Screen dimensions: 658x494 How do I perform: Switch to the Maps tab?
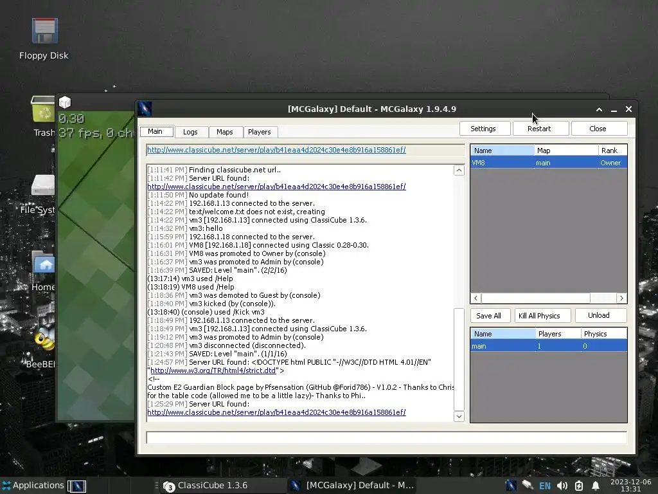(225, 132)
